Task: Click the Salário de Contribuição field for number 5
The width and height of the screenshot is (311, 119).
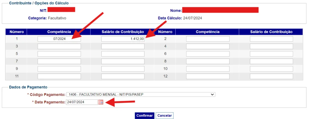Action: pos(123,54)
